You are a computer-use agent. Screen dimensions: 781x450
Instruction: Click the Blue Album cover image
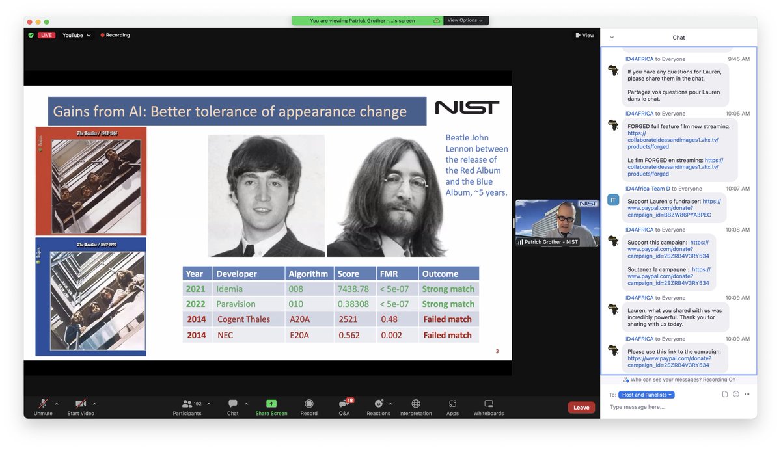tap(91, 297)
